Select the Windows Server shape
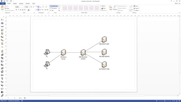Screen dimensions: 181x102 [x=63, y=52]
